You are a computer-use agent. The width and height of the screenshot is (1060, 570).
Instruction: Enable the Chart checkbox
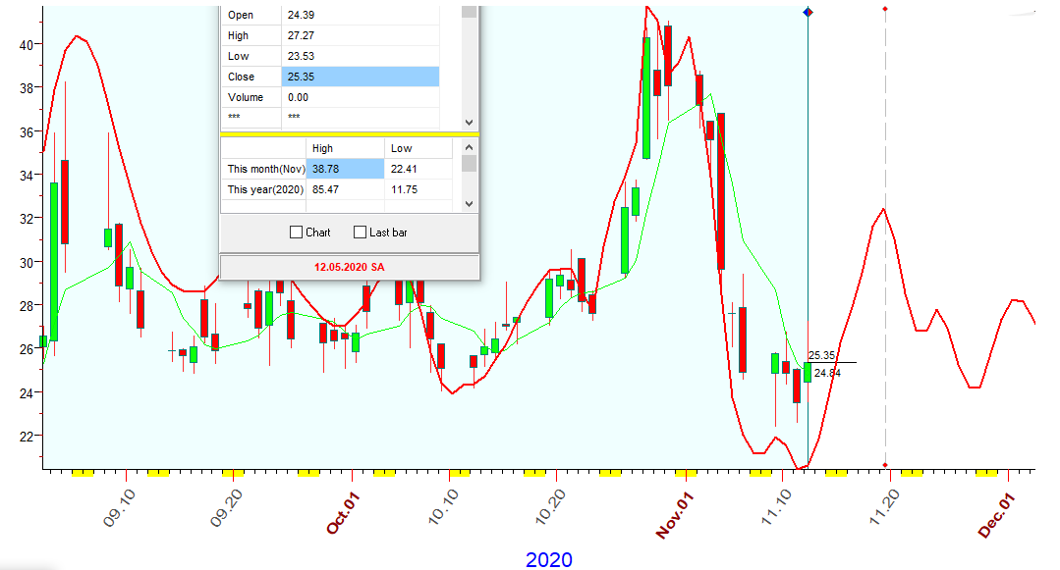(297, 233)
